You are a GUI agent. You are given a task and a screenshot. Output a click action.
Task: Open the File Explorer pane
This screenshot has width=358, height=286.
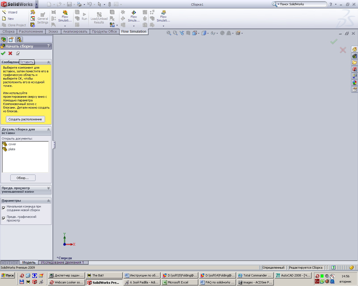point(354,63)
